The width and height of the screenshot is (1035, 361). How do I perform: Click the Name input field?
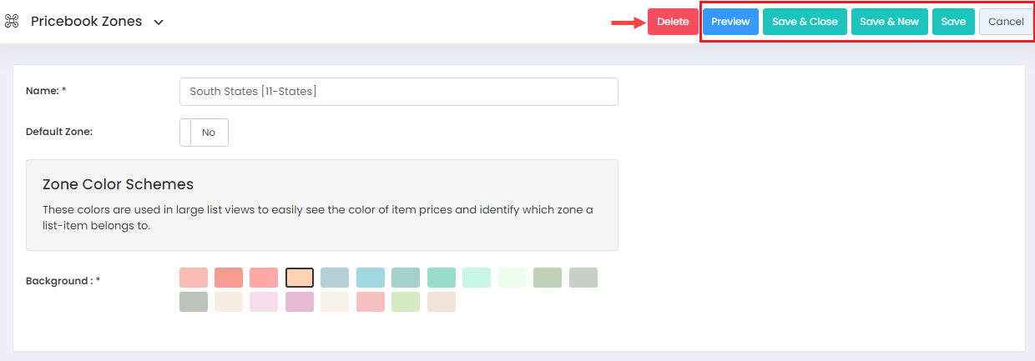[399, 92]
